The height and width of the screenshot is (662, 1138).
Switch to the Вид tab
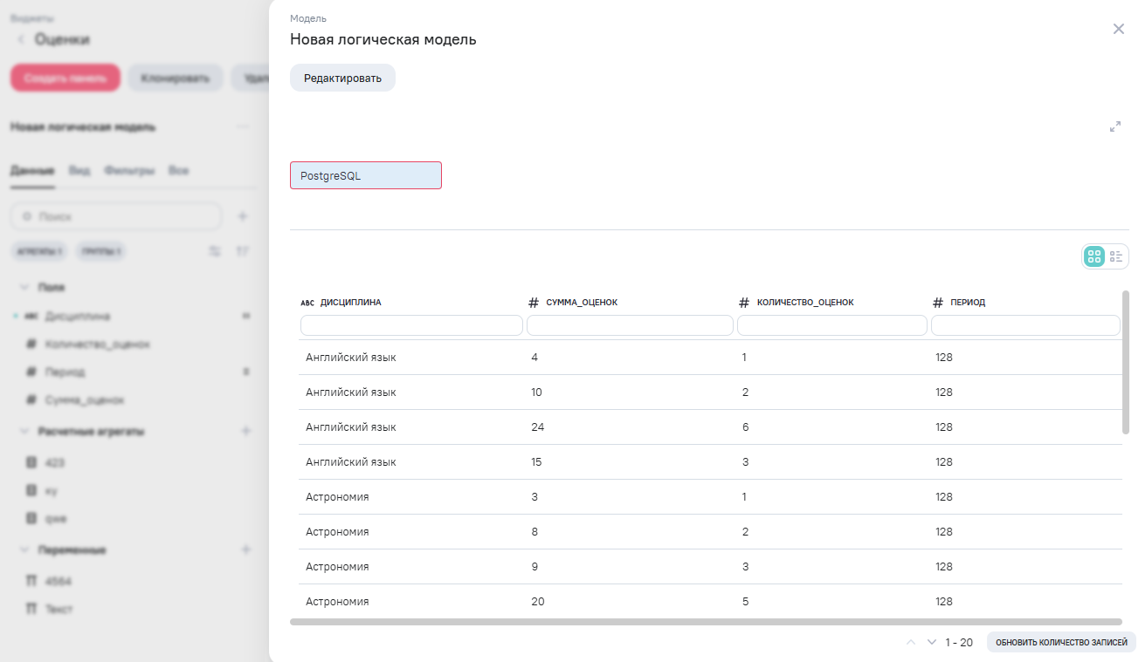click(79, 171)
